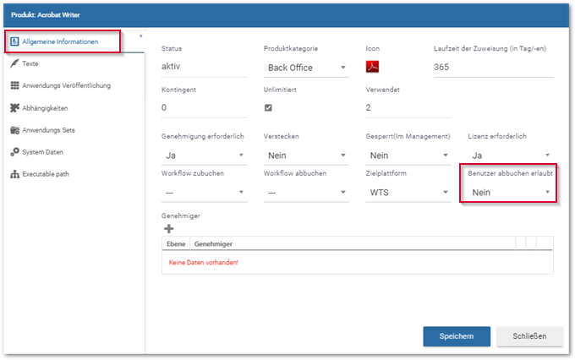The width and height of the screenshot is (575, 360).
Task: Open the Gesperrt (Im Management) dropdown
Action: pos(408,155)
